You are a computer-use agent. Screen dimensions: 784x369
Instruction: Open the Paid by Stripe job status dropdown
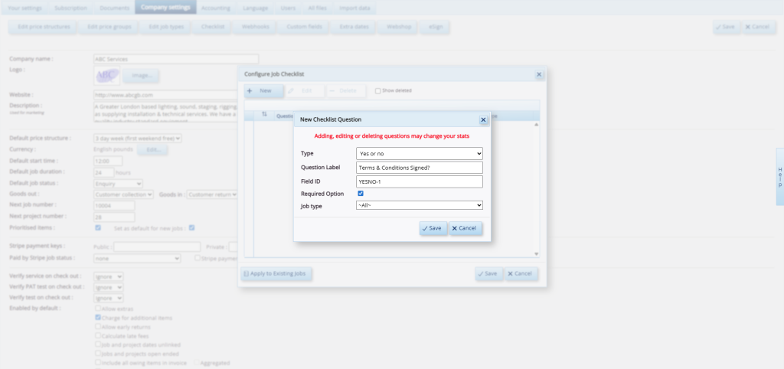[x=137, y=259]
